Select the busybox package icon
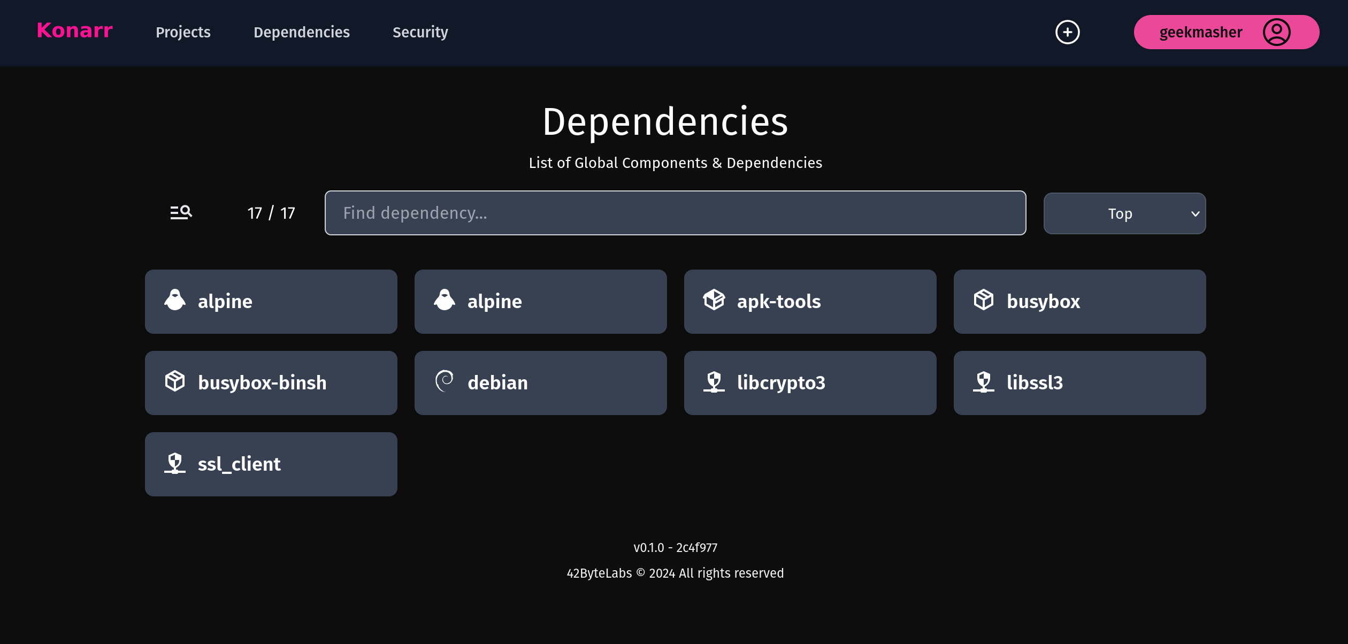 [983, 301]
